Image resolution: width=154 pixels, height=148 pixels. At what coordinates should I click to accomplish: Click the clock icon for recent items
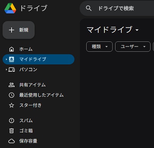(x=12, y=95)
